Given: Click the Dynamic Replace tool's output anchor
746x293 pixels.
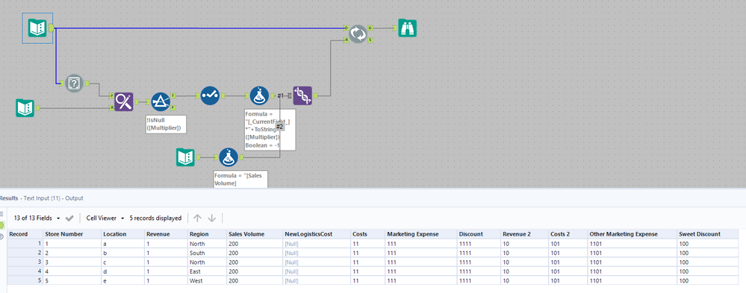Looking at the screenshot, I should [x=314, y=95].
